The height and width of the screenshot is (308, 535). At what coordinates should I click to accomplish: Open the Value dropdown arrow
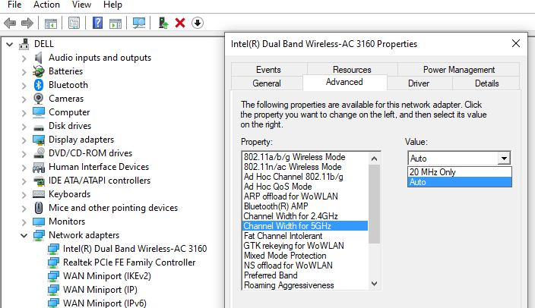click(503, 159)
